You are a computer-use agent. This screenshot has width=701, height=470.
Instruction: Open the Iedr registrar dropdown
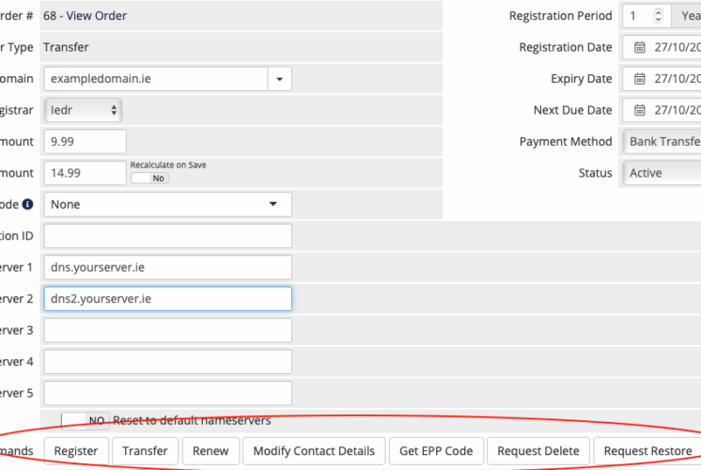pyautogui.click(x=83, y=110)
